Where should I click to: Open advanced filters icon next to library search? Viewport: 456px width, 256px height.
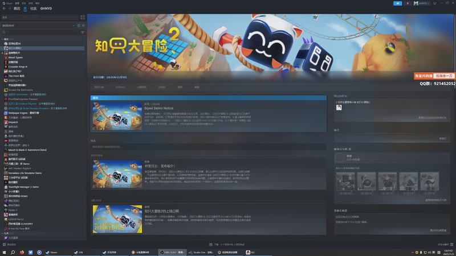[83, 32]
